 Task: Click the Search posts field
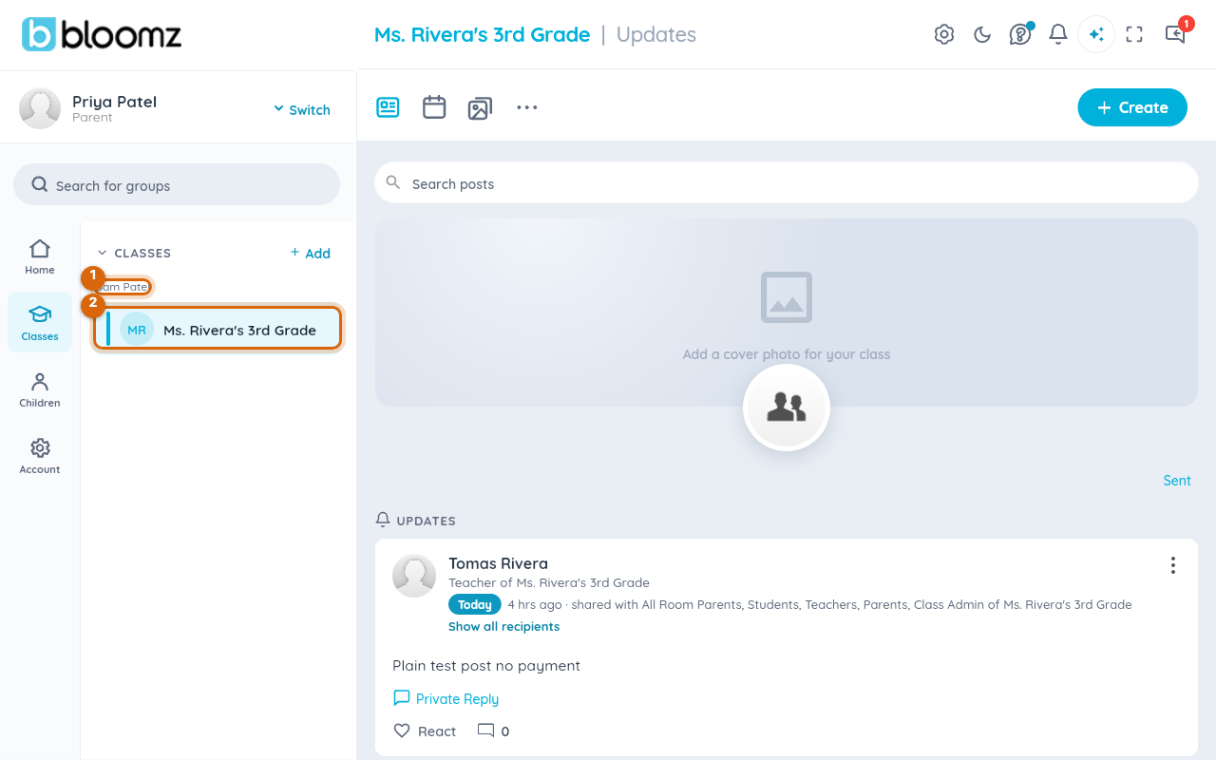787,182
